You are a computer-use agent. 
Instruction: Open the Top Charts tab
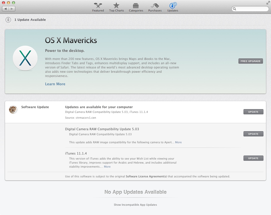pos(116,8)
